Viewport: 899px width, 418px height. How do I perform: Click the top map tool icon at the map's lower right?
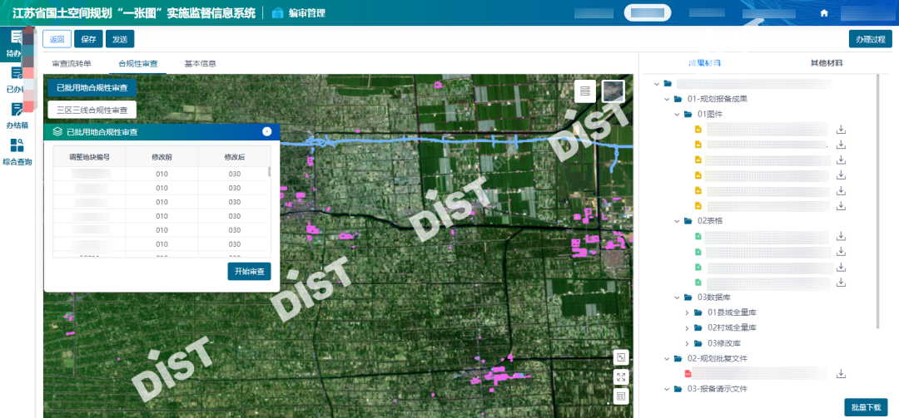coord(621,357)
